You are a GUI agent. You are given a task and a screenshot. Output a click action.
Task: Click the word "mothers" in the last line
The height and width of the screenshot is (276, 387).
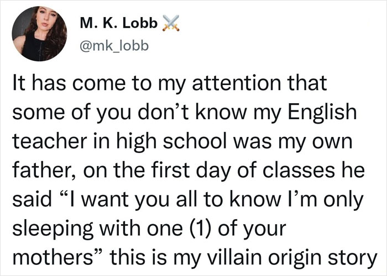point(52,257)
